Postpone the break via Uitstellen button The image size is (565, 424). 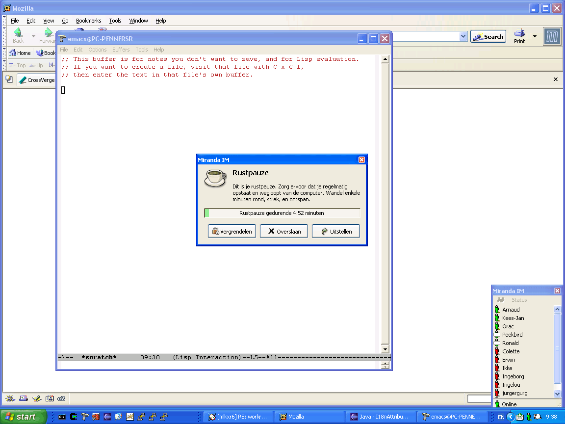(x=335, y=231)
